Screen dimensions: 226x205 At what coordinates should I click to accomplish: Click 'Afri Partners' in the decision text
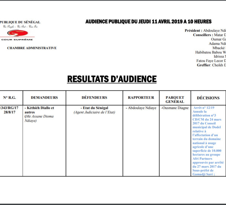click(202, 159)
